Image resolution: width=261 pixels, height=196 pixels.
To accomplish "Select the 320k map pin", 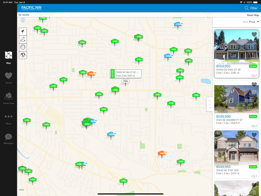I will click(83, 72).
